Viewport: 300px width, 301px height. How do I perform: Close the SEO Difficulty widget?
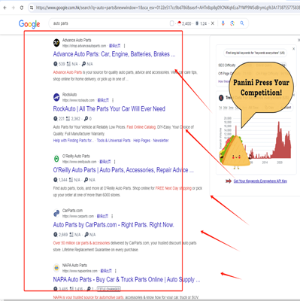(x=293, y=49)
